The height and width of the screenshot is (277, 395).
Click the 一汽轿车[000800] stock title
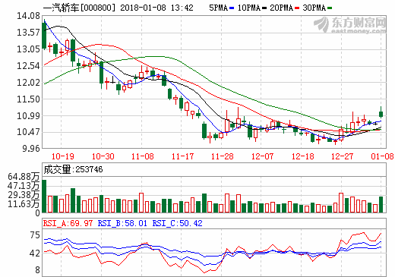[79, 8]
